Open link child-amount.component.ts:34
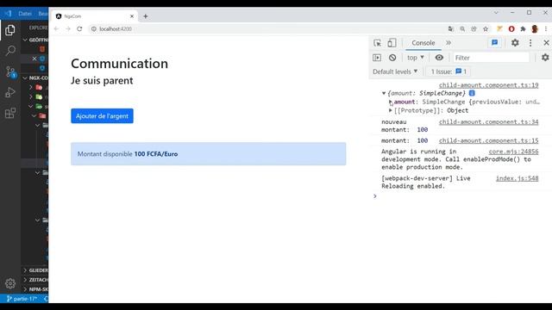 pyautogui.click(x=489, y=122)
